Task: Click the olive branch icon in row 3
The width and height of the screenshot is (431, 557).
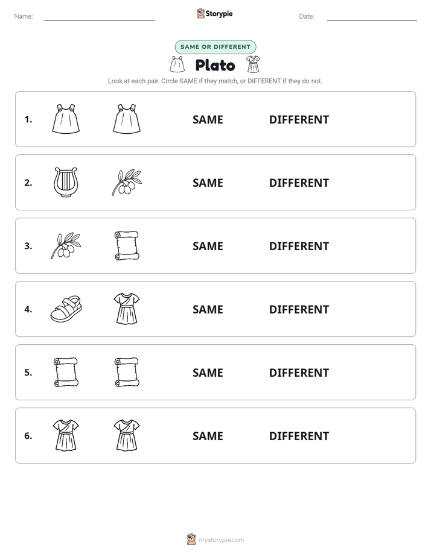Action: coord(66,245)
